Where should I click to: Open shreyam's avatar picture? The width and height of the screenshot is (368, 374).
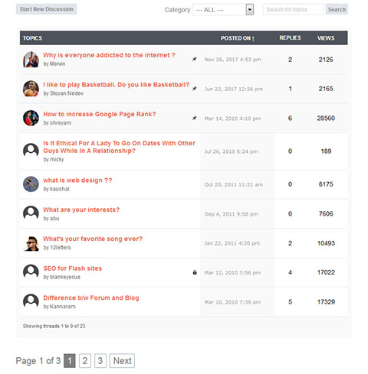pyautogui.click(x=31, y=118)
